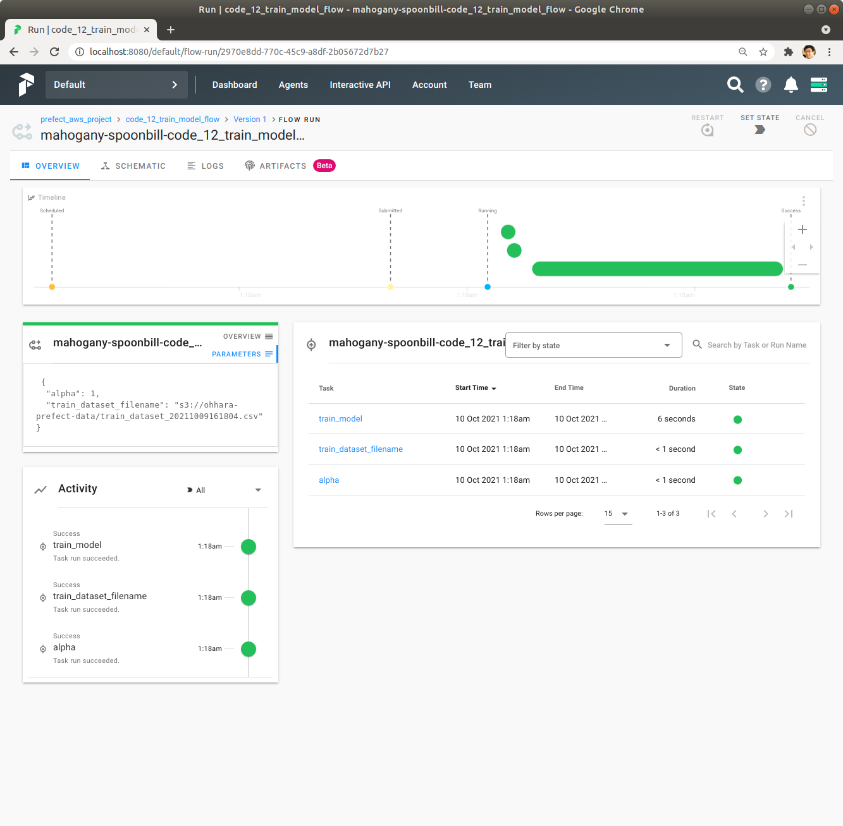
Task: Close the Run code_12_train_model tab
Action: tap(147, 30)
